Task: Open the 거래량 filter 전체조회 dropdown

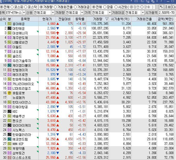Action: 82,13
